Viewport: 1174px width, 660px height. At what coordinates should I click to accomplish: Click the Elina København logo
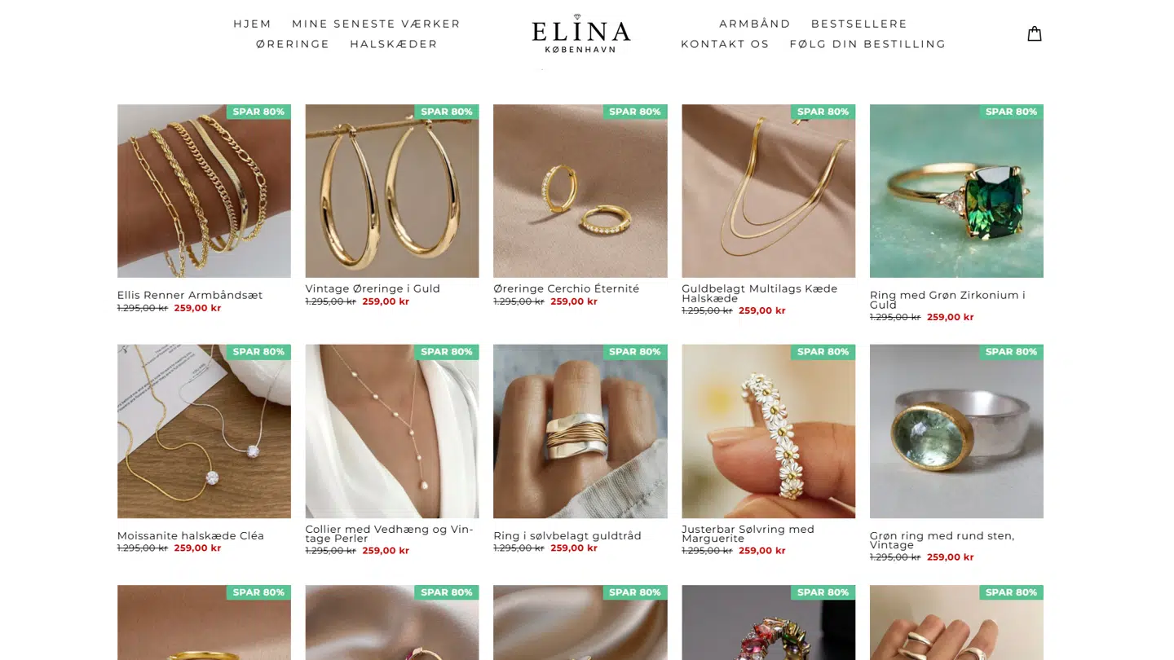[x=580, y=33]
